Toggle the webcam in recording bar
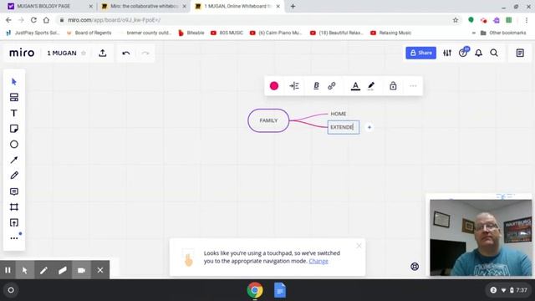Image resolution: width=535 pixels, height=301 pixels. (x=81, y=270)
